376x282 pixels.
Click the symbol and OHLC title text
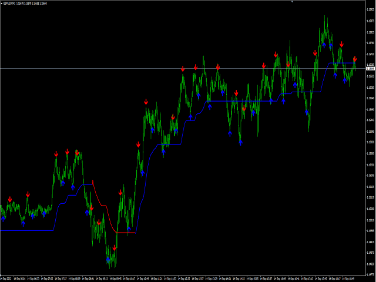tap(25, 4)
